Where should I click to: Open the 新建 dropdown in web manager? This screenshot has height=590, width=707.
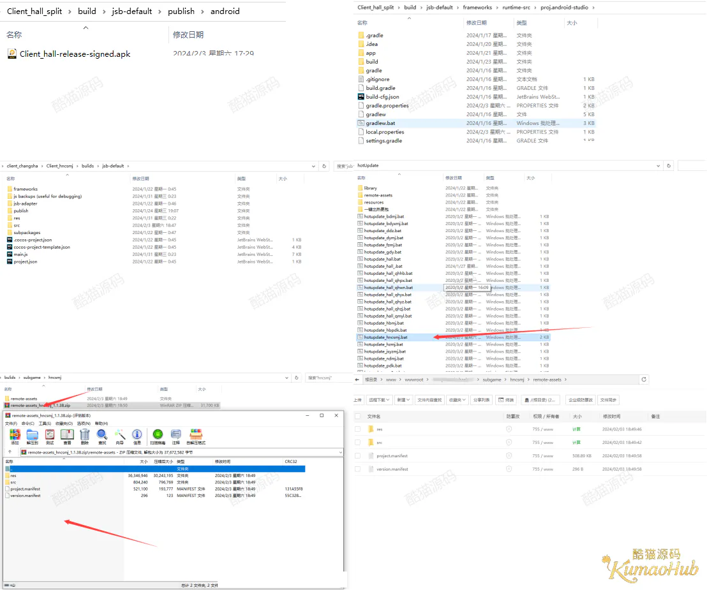pyautogui.click(x=403, y=400)
